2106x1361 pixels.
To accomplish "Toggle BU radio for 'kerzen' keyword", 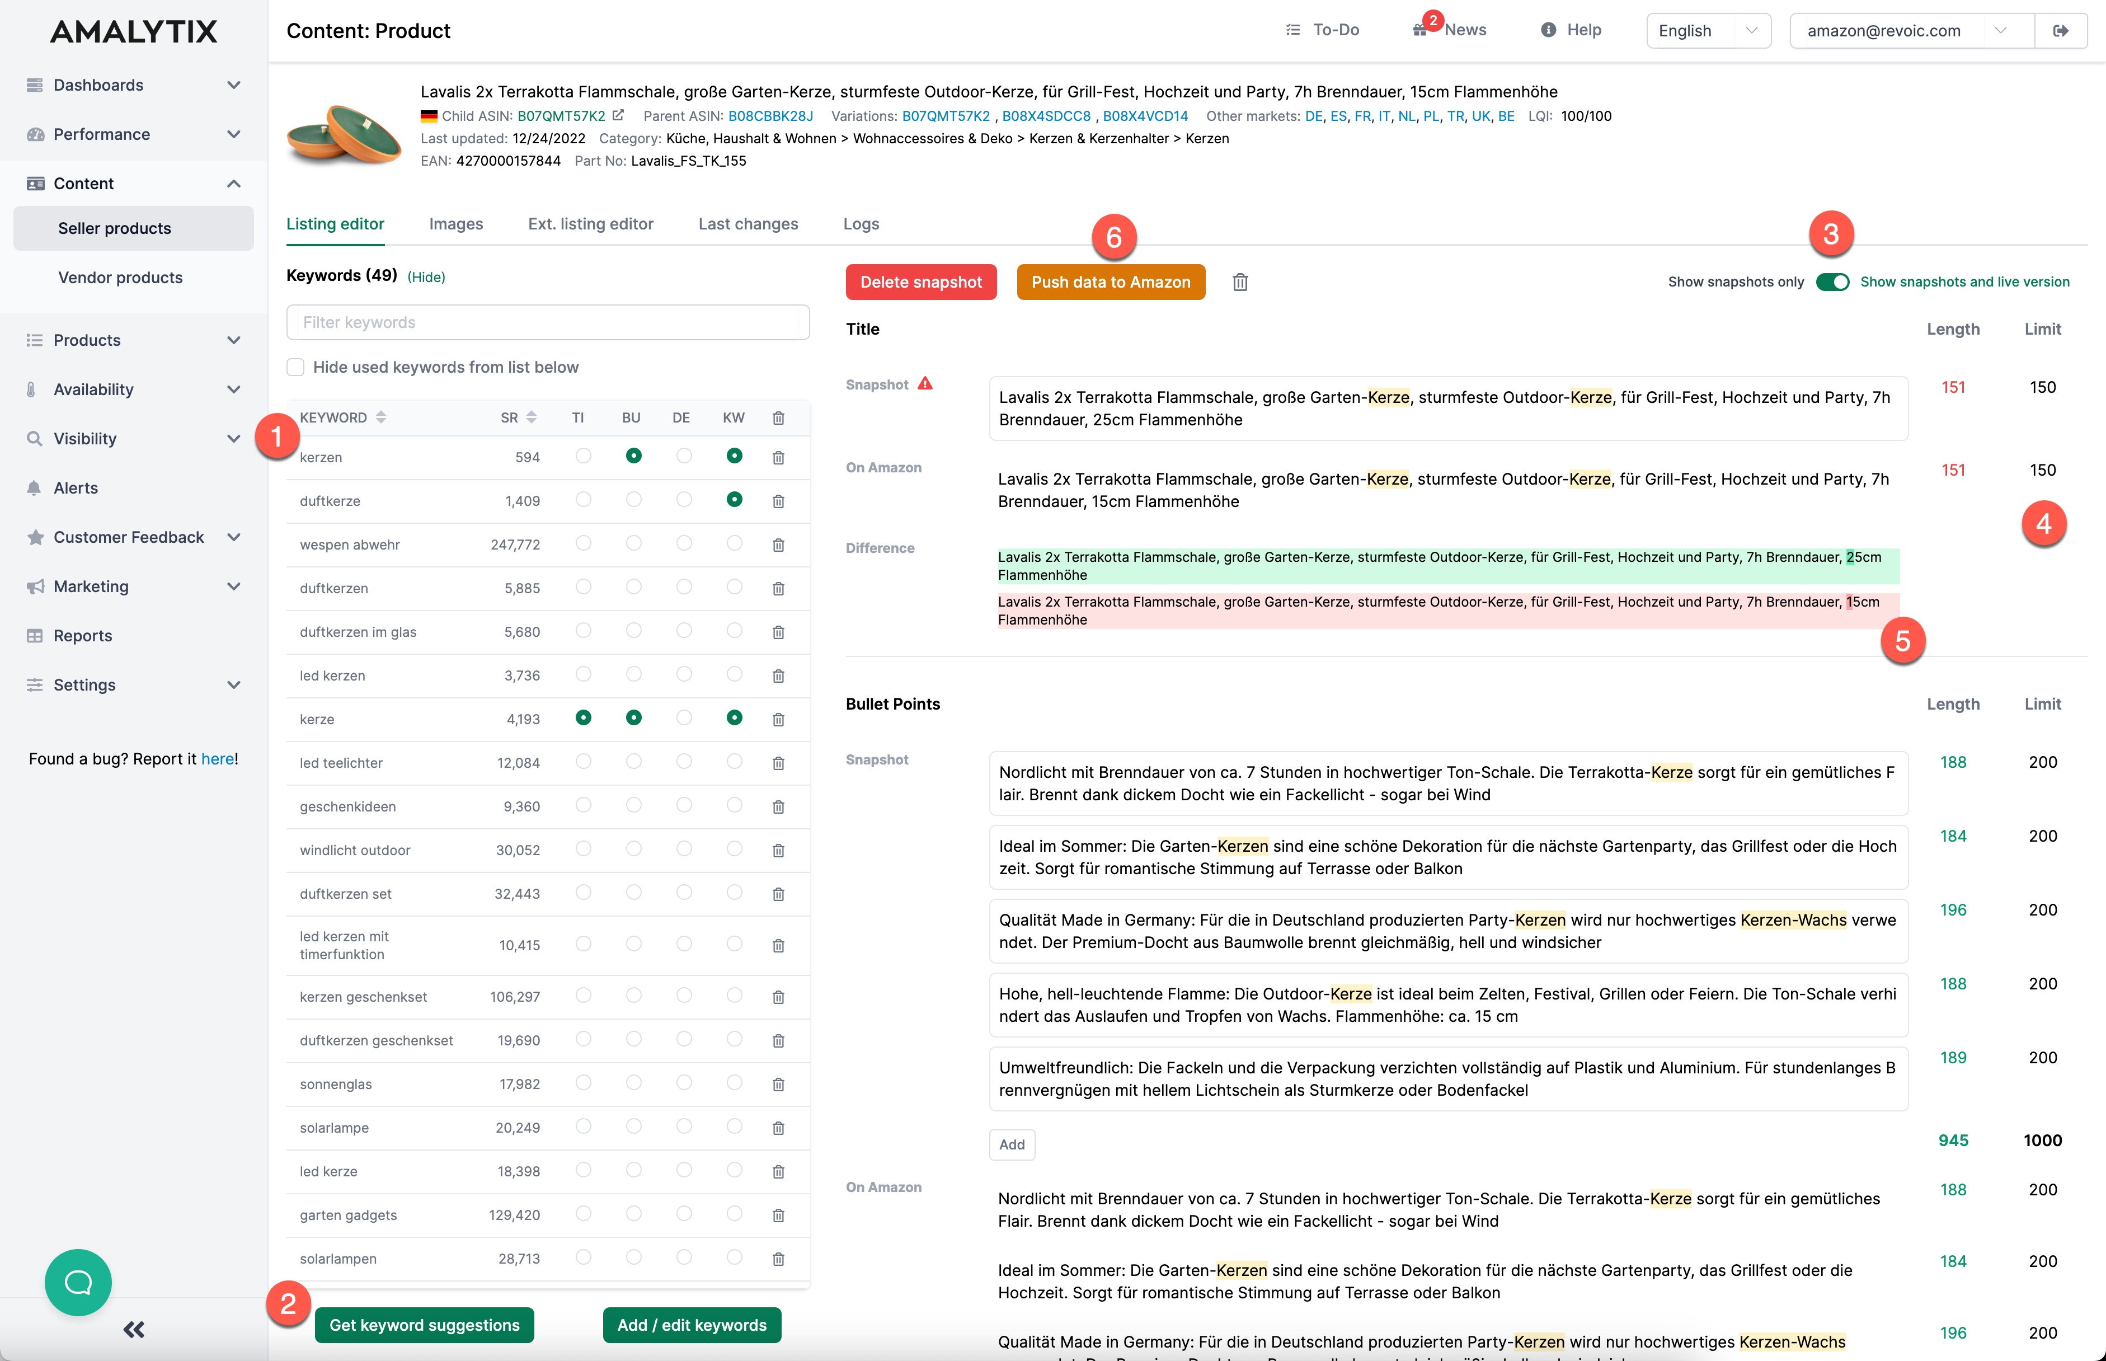I will [633, 456].
